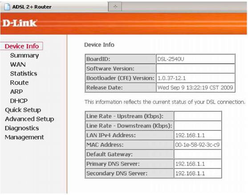Image resolution: width=248 pixels, height=195 pixels.
Task: Select the MAC address 00-1e-58-92-3c-c9
Action: coord(197,145)
